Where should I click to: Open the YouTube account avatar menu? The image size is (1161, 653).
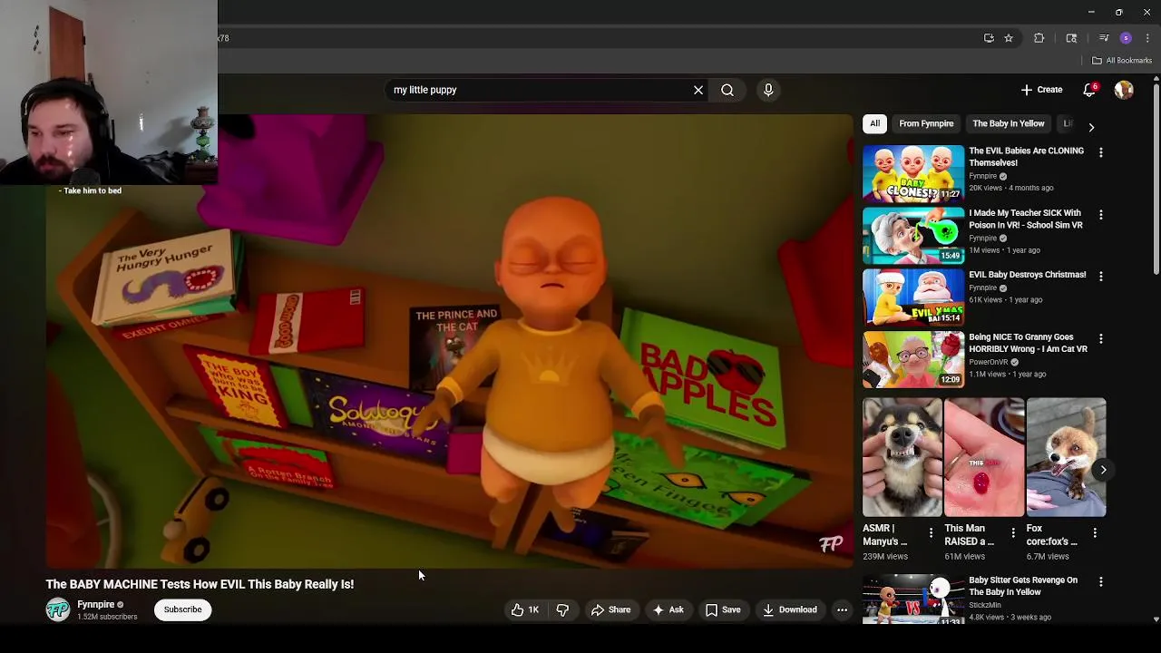click(x=1124, y=90)
